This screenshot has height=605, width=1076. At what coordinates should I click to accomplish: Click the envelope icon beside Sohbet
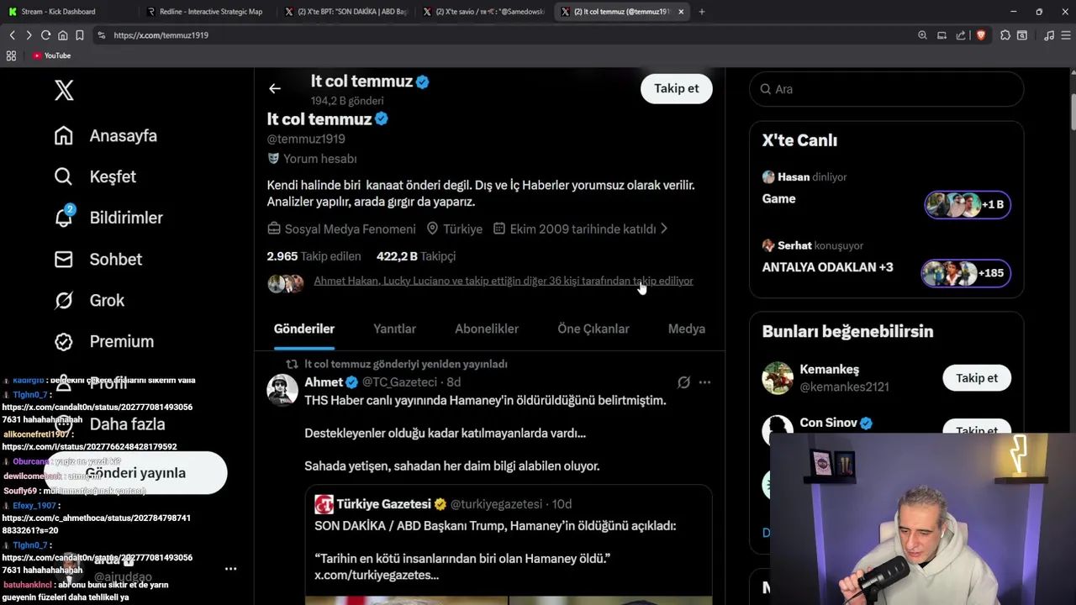pyautogui.click(x=64, y=259)
